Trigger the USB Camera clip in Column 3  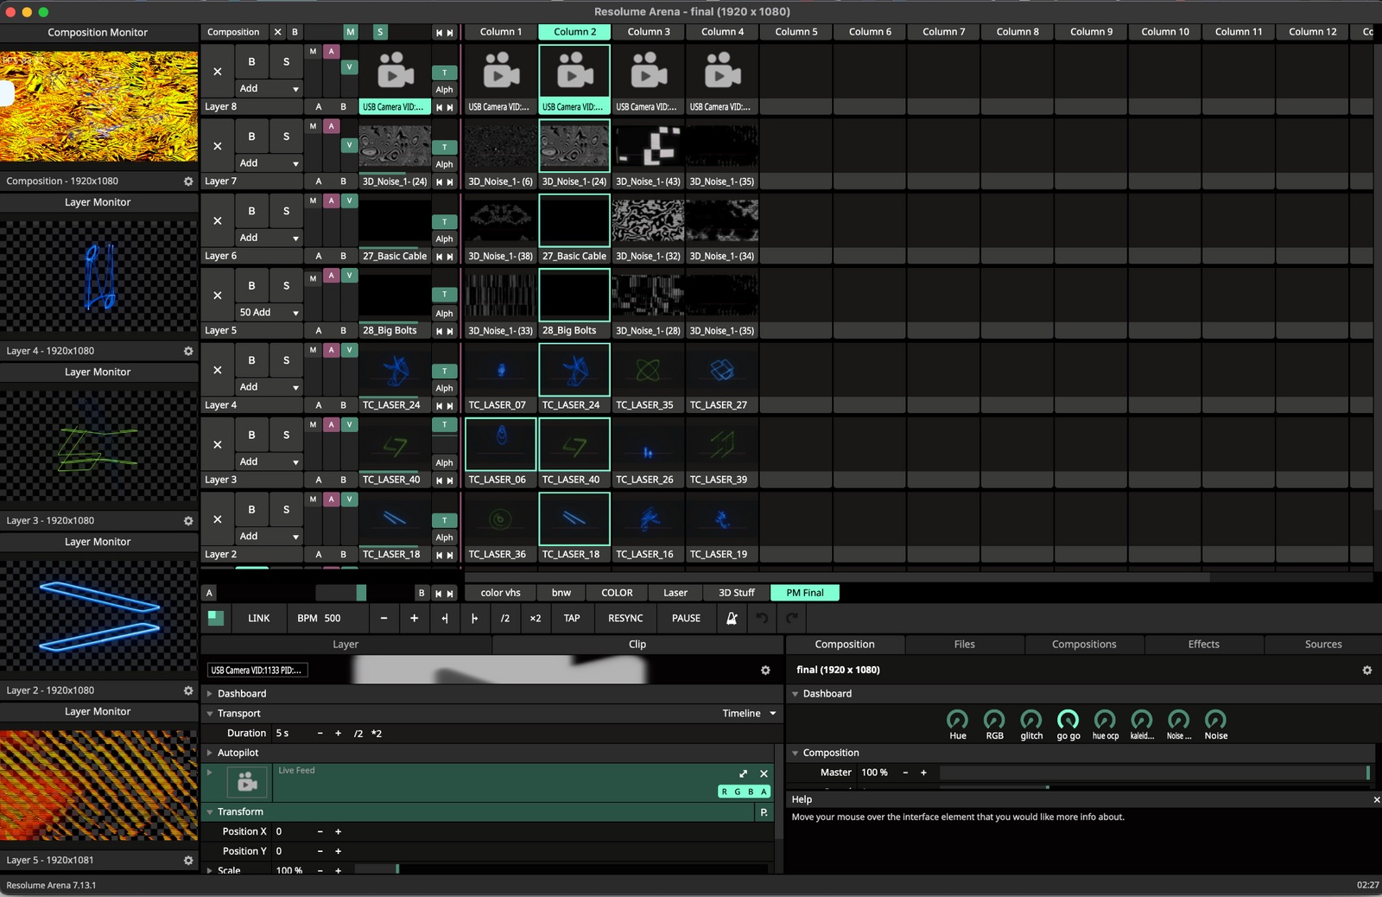(649, 72)
